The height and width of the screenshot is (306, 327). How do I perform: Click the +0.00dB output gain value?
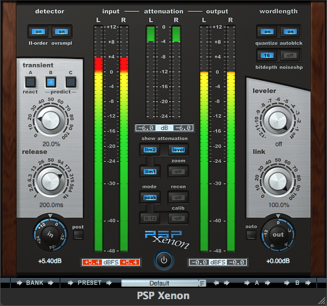[x=278, y=261]
